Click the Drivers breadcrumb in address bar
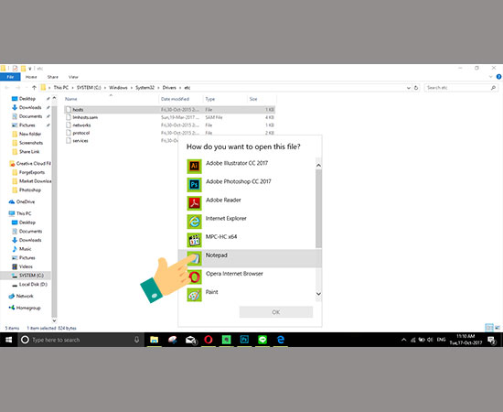The width and height of the screenshot is (503, 412). (x=169, y=88)
